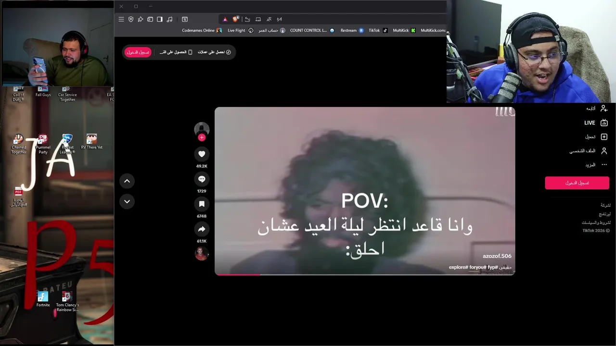Seek the video progress bar
The image size is (616, 346).
[x=365, y=274]
